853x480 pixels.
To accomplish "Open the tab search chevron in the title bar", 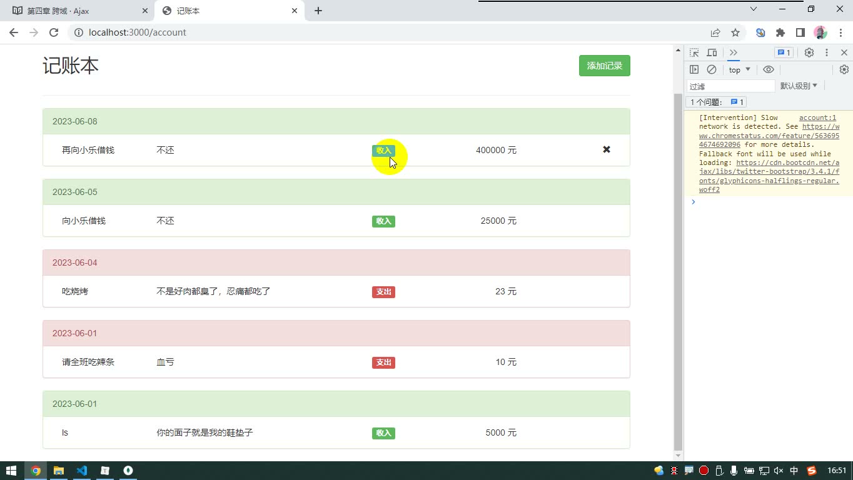I will (x=754, y=9).
